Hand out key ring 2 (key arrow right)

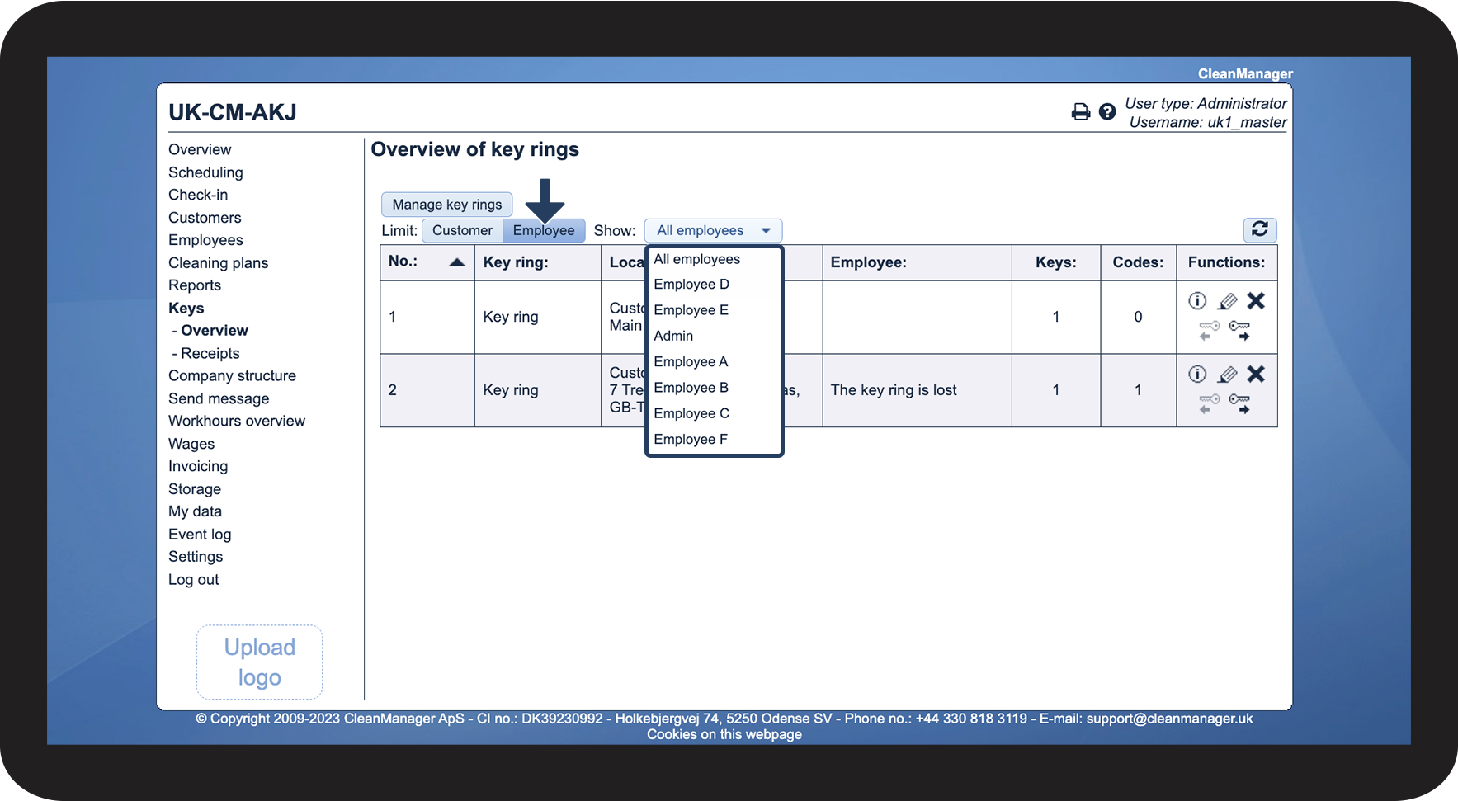tap(1239, 403)
